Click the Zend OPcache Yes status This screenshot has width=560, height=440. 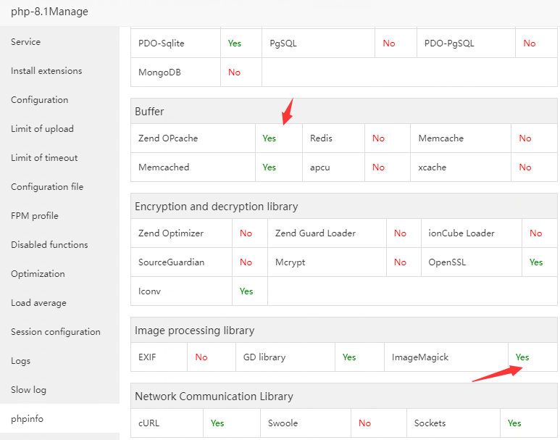[x=269, y=138]
